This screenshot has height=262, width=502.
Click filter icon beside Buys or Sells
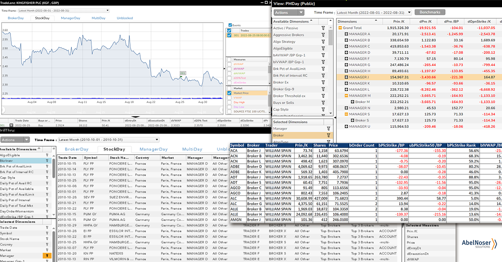pos(323,103)
